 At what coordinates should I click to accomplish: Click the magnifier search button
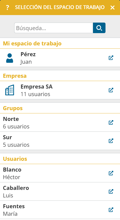[99, 28]
